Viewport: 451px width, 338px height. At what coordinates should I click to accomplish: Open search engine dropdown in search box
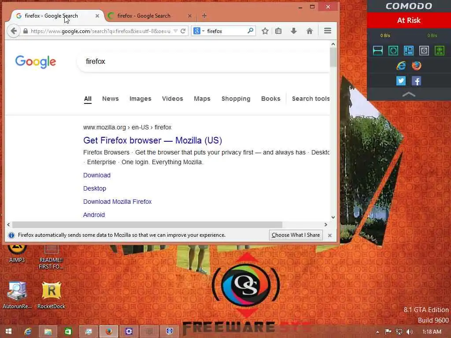(x=203, y=31)
